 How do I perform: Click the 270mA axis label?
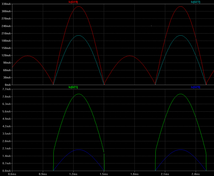[6, 18]
